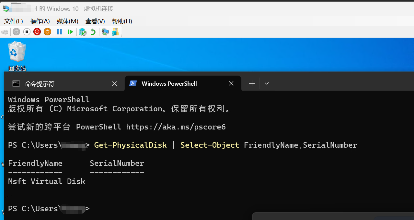Open the 操作(A) menu
The image size is (414, 220).
[40, 21]
